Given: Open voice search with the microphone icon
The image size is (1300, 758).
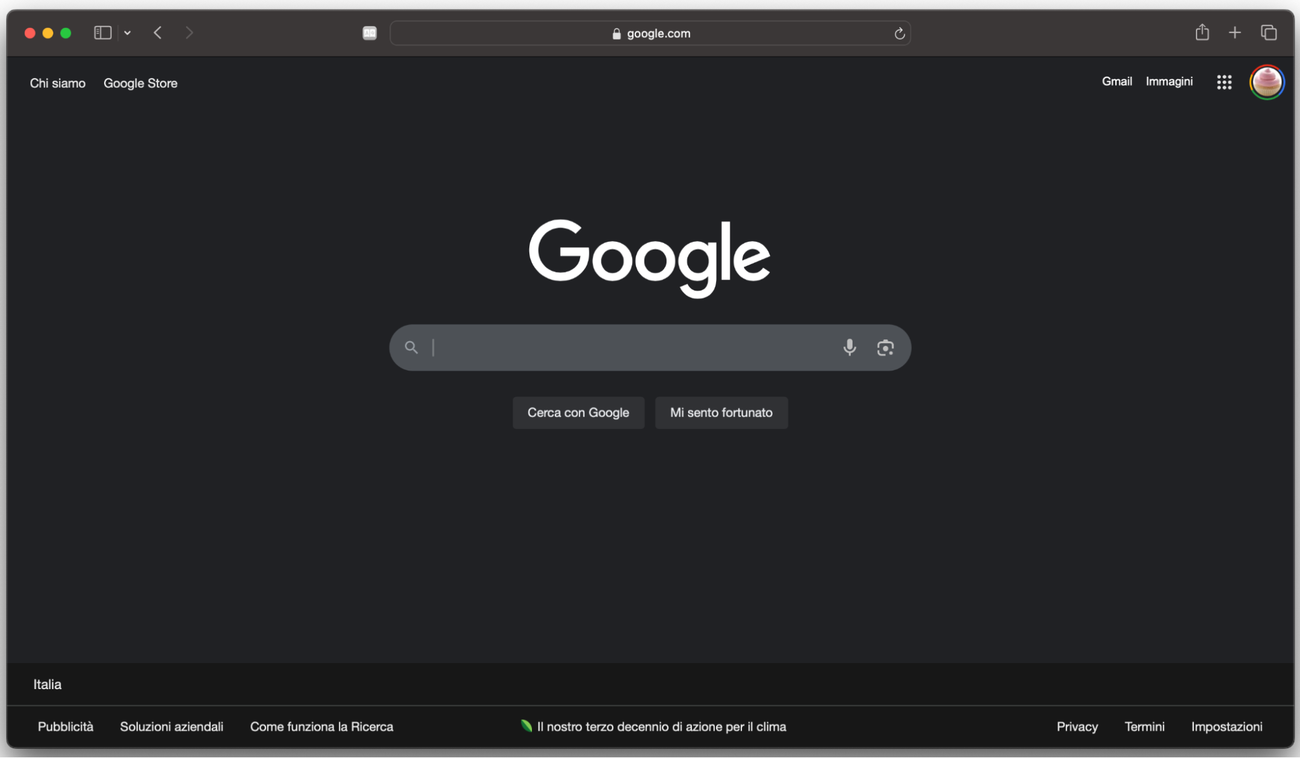Looking at the screenshot, I should (x=849, y=347).
